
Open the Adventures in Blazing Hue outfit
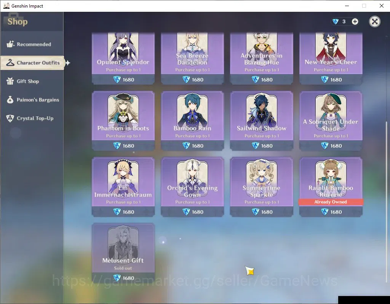(261, 58)
